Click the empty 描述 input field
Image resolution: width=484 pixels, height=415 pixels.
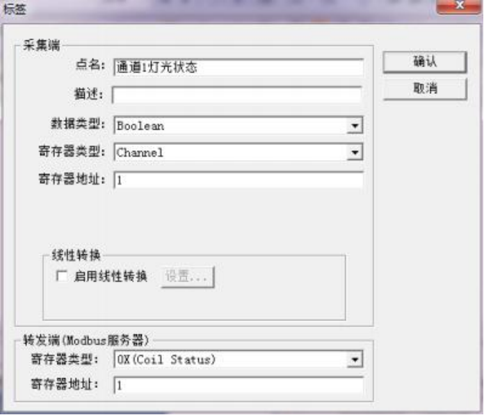click(236, 95)
